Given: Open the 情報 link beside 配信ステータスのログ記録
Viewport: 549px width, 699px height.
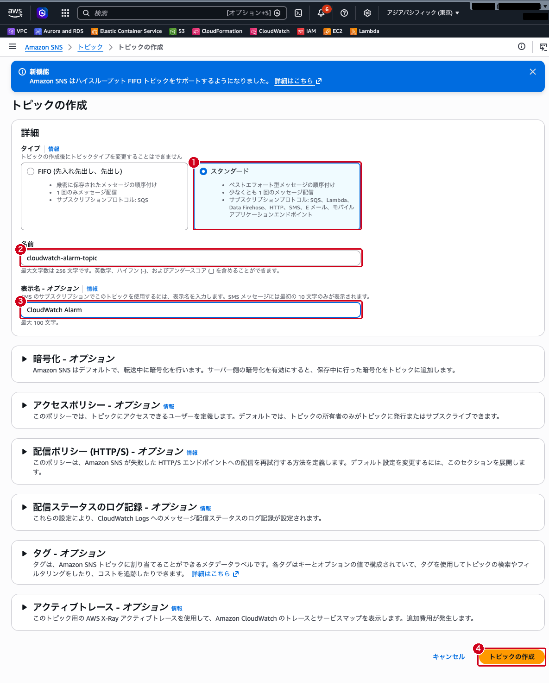Looking at the screenshot, I should click(x=205, y=509).
